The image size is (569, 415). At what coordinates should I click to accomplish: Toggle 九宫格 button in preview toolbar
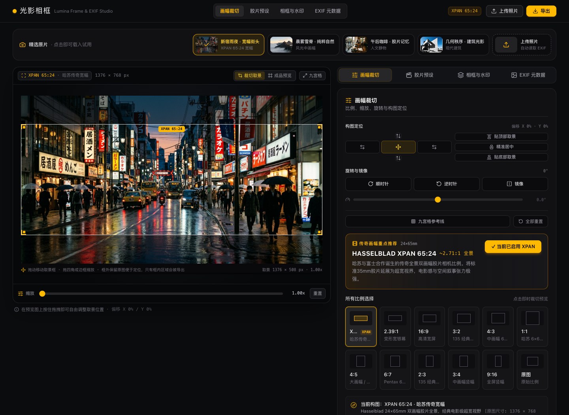(x=312, y=75)
